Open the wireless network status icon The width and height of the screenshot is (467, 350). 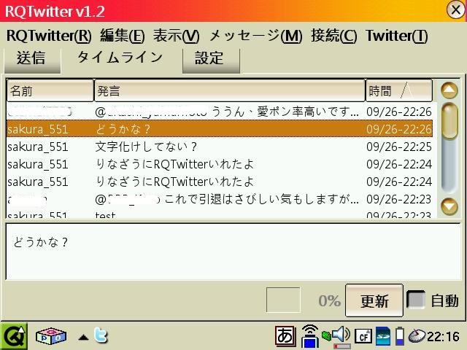tap(309, 335)
